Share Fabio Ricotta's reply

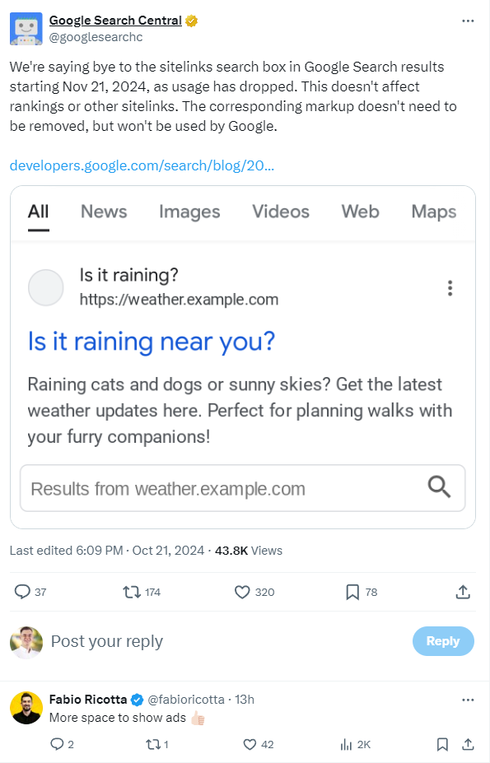click(x=468, y=744)
